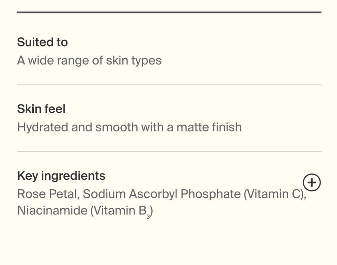Click the "(Vitamin C)" label

pos(275,194)
